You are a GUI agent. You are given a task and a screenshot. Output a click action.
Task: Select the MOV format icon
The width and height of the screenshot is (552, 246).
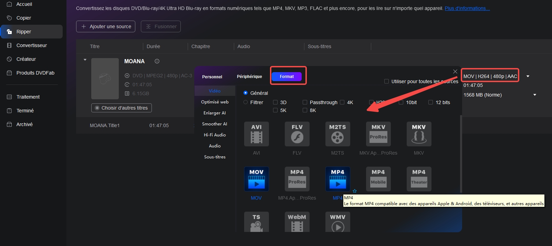[257, 179]
